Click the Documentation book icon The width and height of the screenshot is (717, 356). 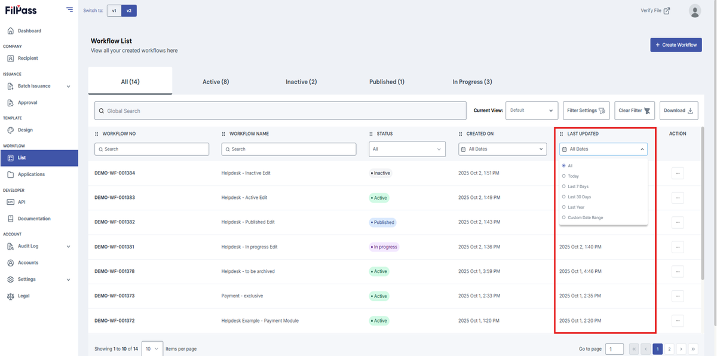11,219
